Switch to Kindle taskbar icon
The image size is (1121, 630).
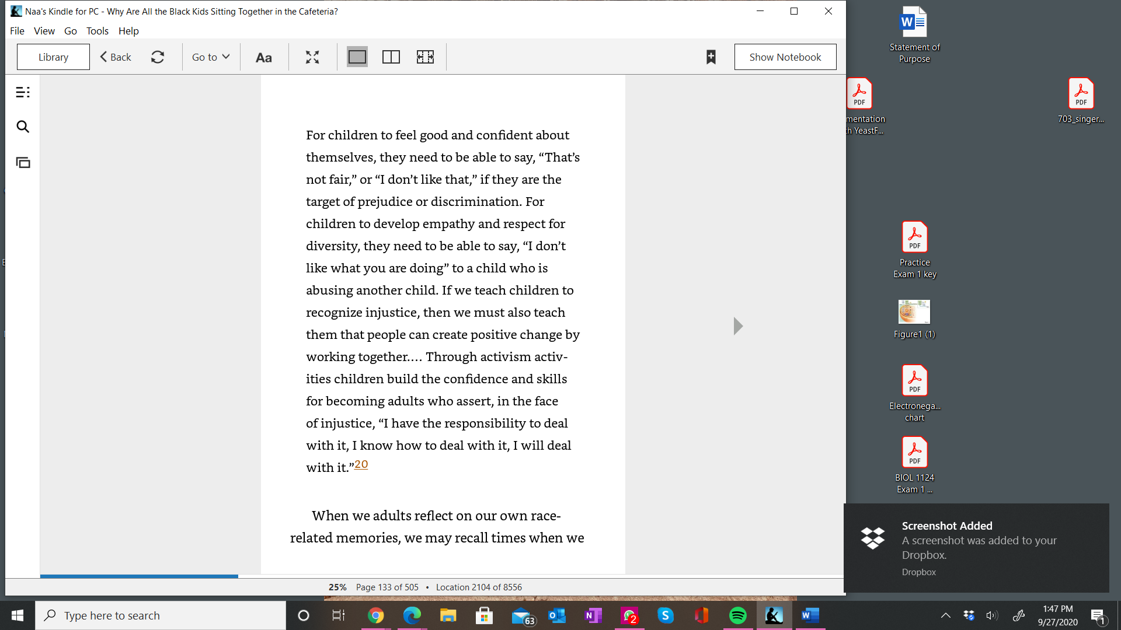[774, 615]
